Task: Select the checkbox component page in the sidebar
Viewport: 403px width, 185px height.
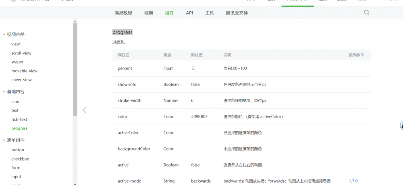Action: [x=20, y=159]
